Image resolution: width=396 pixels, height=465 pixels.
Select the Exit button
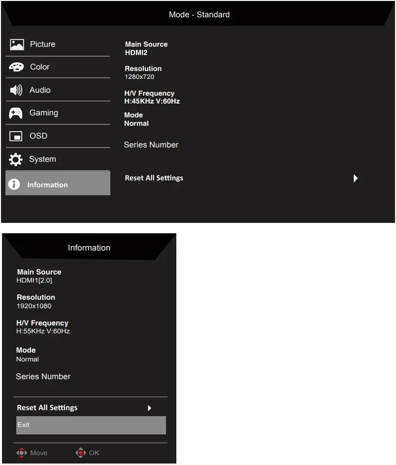point(91,425)
